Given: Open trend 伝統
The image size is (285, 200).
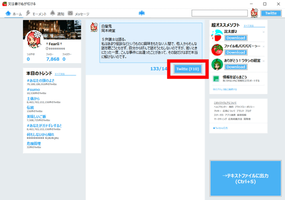Looking at the screenshot, I should coord(31,107).
